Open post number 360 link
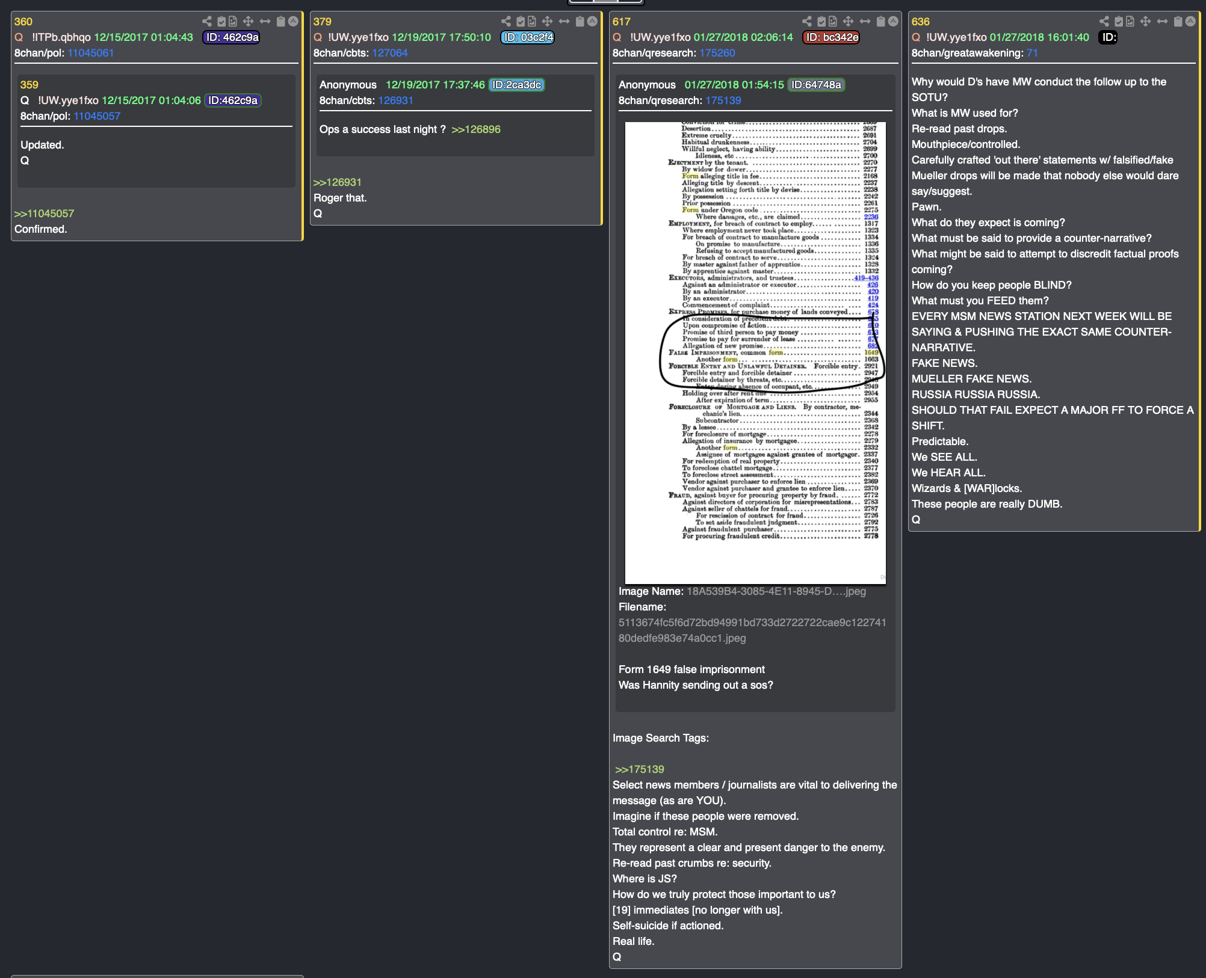1206x978 pixels. [23, 22]
